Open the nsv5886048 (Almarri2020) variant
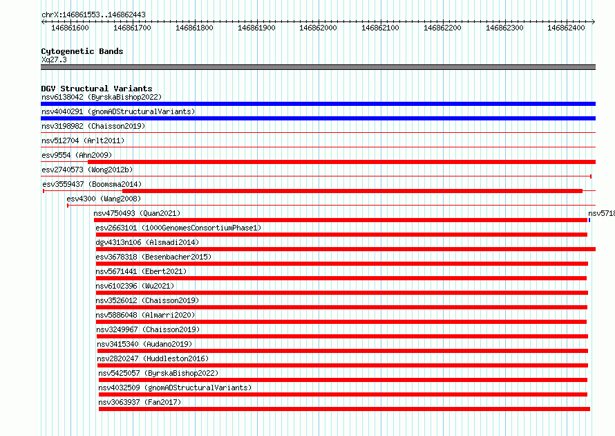Image resolution: width=615 pixels, height=436 pixels. (145, 315)
